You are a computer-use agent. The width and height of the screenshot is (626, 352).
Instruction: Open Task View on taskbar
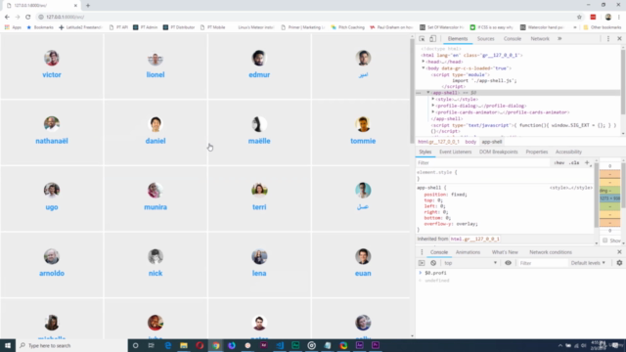(151, 345)
